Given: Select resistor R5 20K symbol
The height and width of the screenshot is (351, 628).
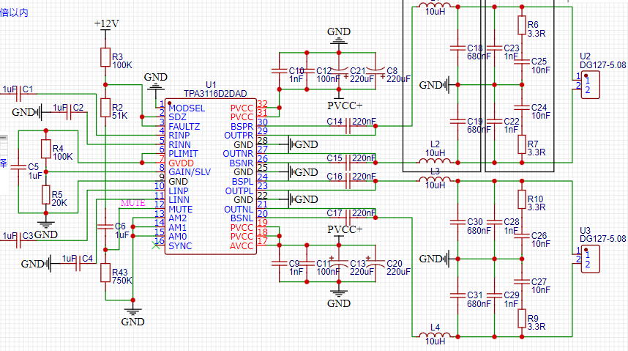Looking at the screenshot, I should point(46,195).
